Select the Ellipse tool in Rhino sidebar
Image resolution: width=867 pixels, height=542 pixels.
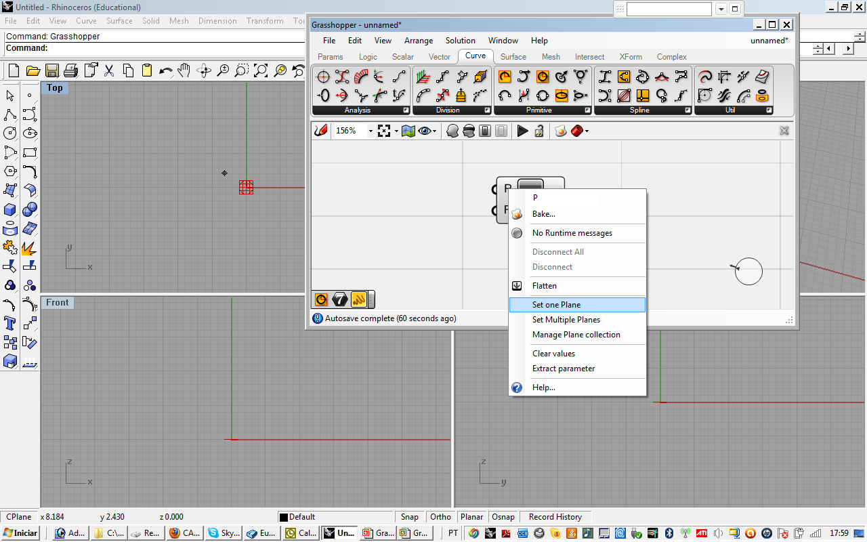click(29, 133)
